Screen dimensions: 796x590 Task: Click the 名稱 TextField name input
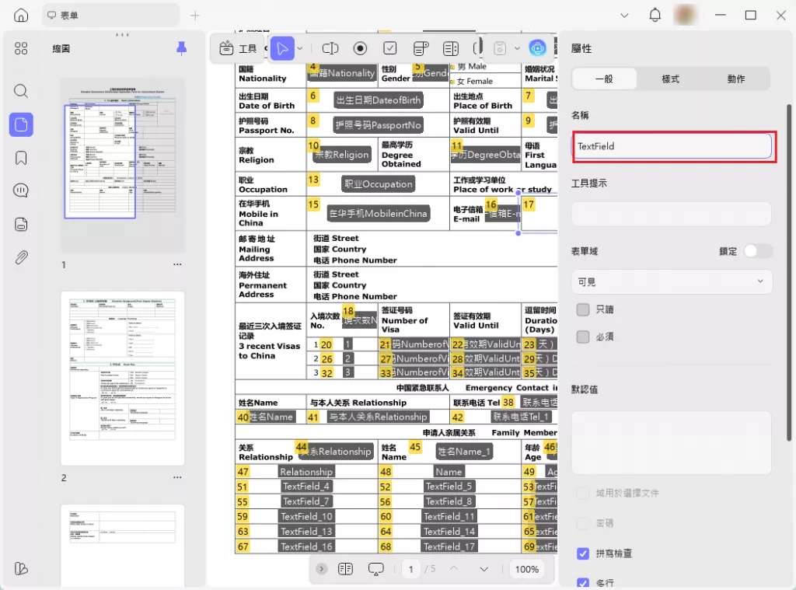coord(672,146)
